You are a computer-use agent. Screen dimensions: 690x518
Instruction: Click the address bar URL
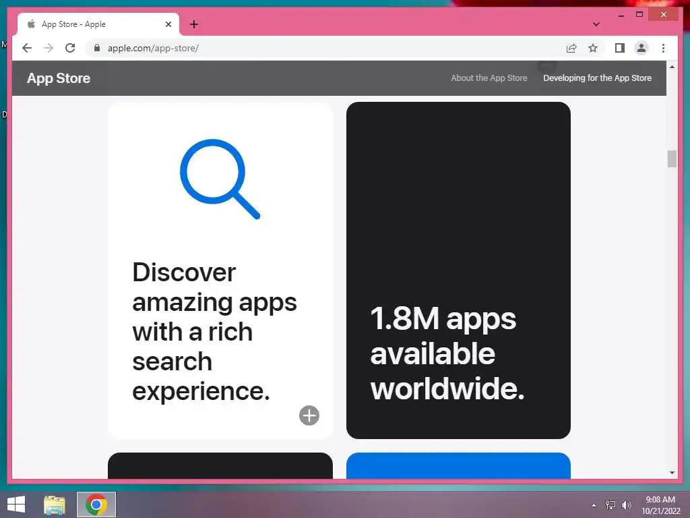coord(153,48)
